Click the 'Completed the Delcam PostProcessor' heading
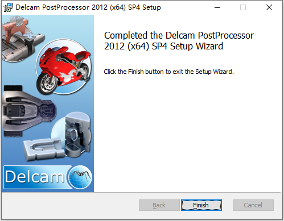Viewport: 284px width, 221px height. [179, 41]
